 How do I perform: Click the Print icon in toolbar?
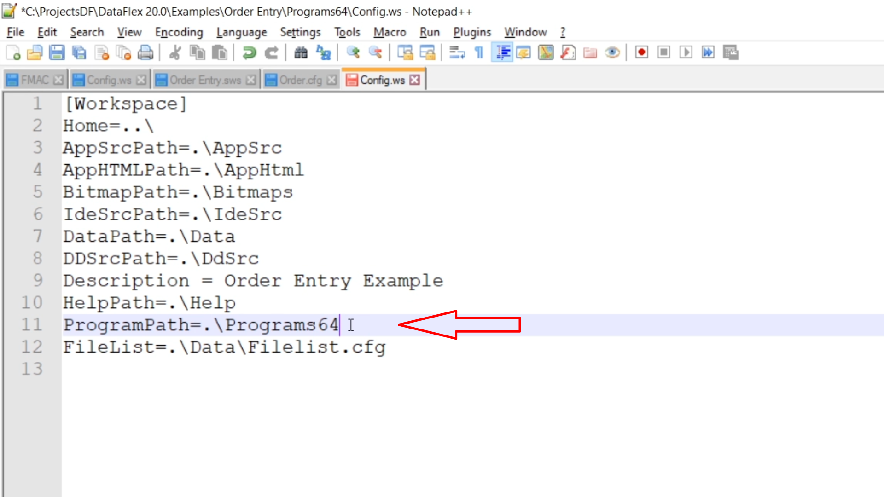point(145,52)
